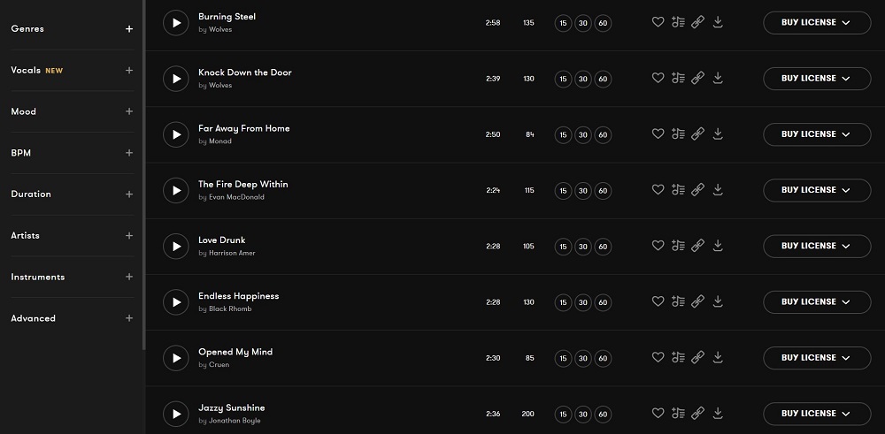Download the Opened My Mind track
The width and height of the screenshot is (885, 434).
pyautogui.click(x=718, y=357)
